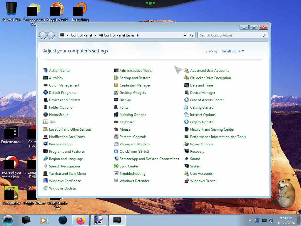Viewport: 301px width, 226px height.
Task: Click the Java icon
Action: coord(46,122)
